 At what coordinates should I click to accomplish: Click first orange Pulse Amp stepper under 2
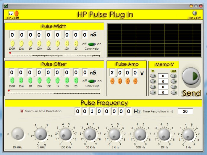coord(112,81)
